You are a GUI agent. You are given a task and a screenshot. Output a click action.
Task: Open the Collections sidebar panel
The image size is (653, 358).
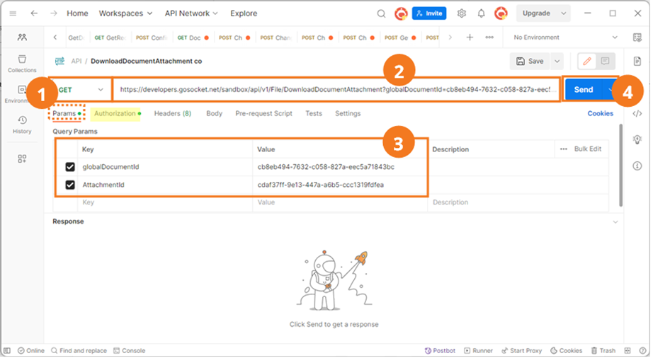pos(22,64)
